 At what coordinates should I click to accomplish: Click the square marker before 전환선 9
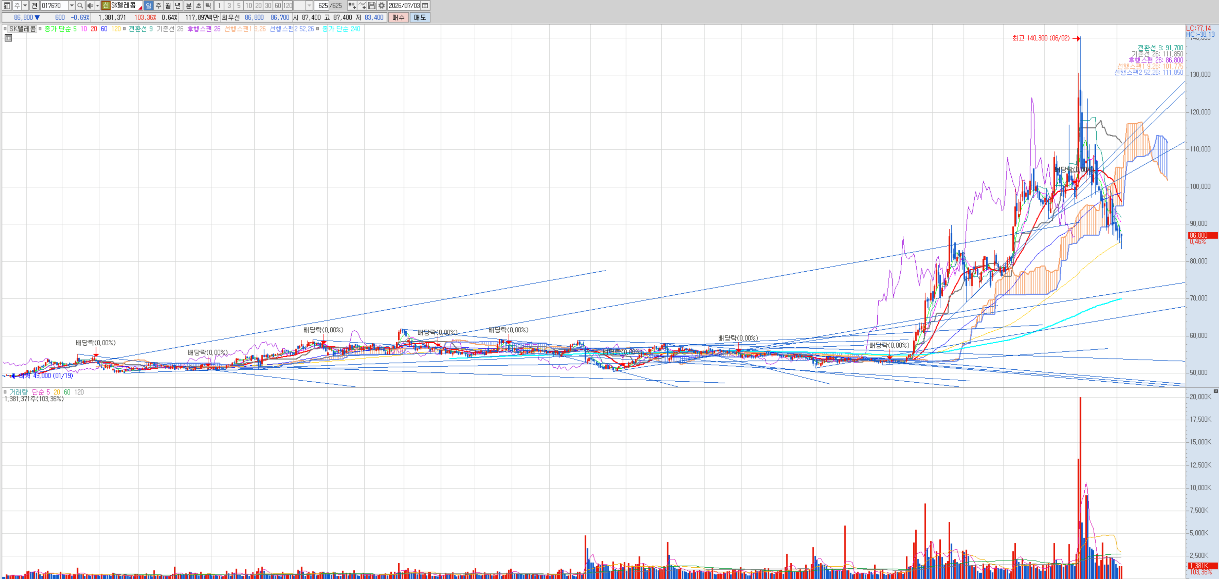coord(124,29)
